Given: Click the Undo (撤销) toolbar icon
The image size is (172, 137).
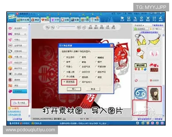Looking at the screenshot, I should coord(91,27).
